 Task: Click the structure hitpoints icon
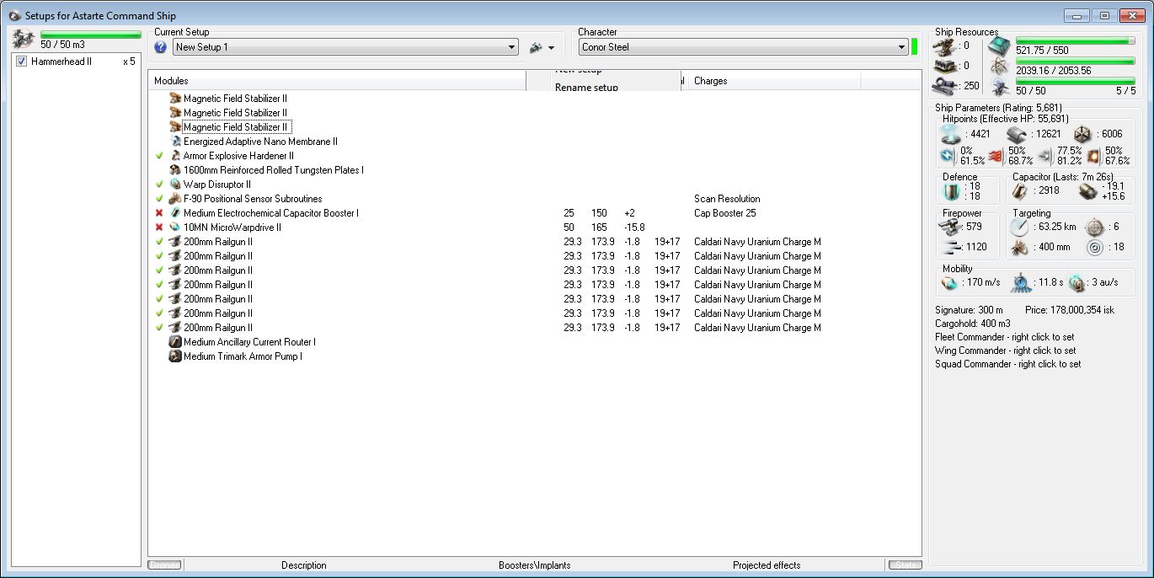point(1083,134)
